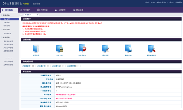
Task: Click the 退出 logout link
Action: click(171, 2)
